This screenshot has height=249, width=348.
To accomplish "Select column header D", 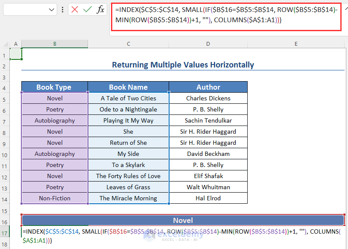I will [x=208, y=44].
